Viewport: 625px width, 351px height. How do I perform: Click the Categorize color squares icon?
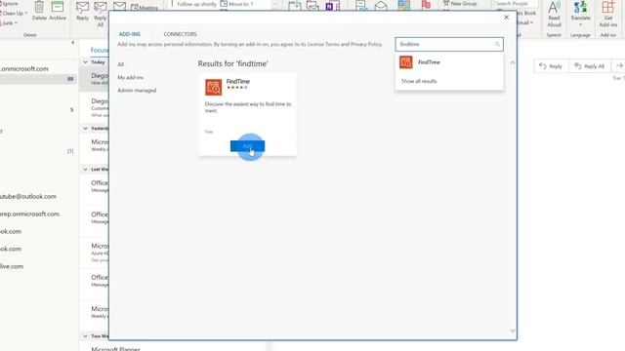coord(403,5)
